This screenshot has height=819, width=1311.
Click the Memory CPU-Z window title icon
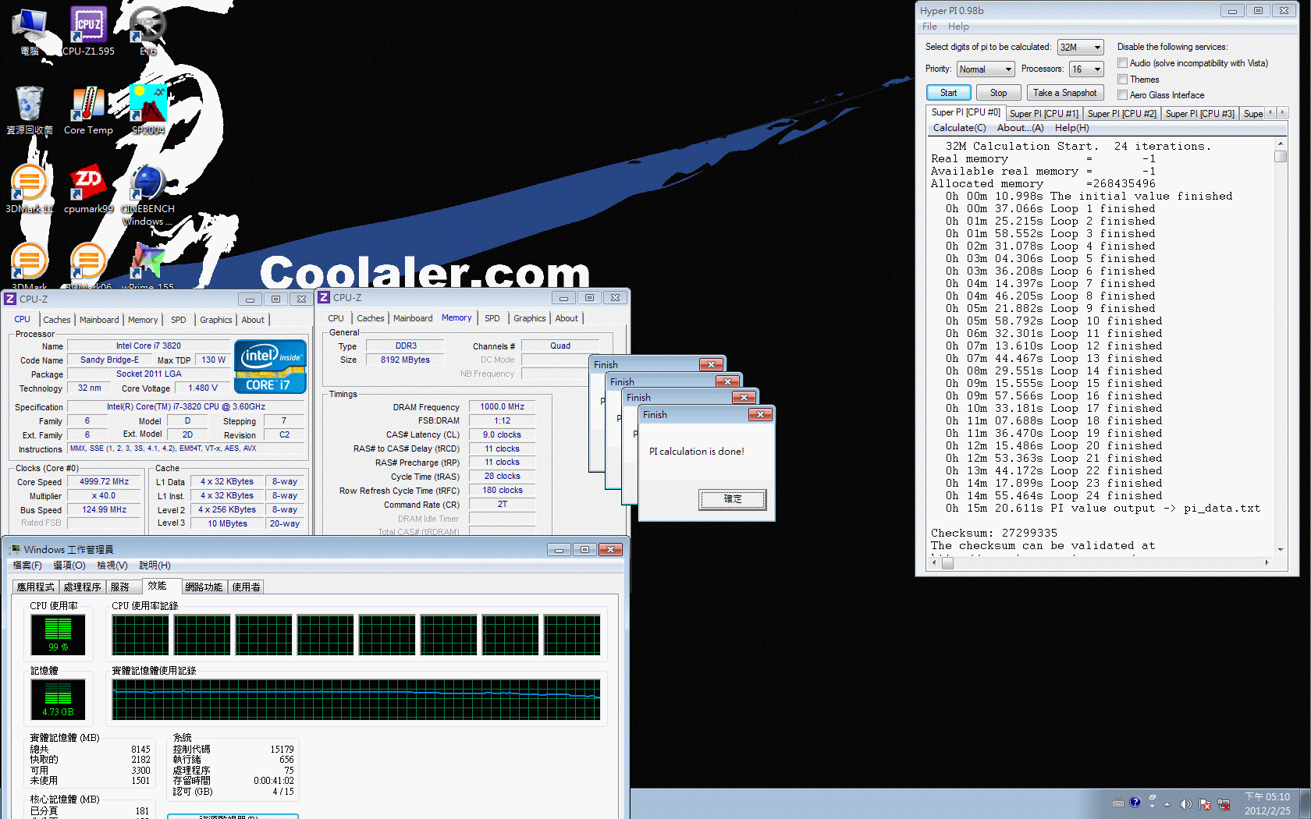(x=324, y=297)
